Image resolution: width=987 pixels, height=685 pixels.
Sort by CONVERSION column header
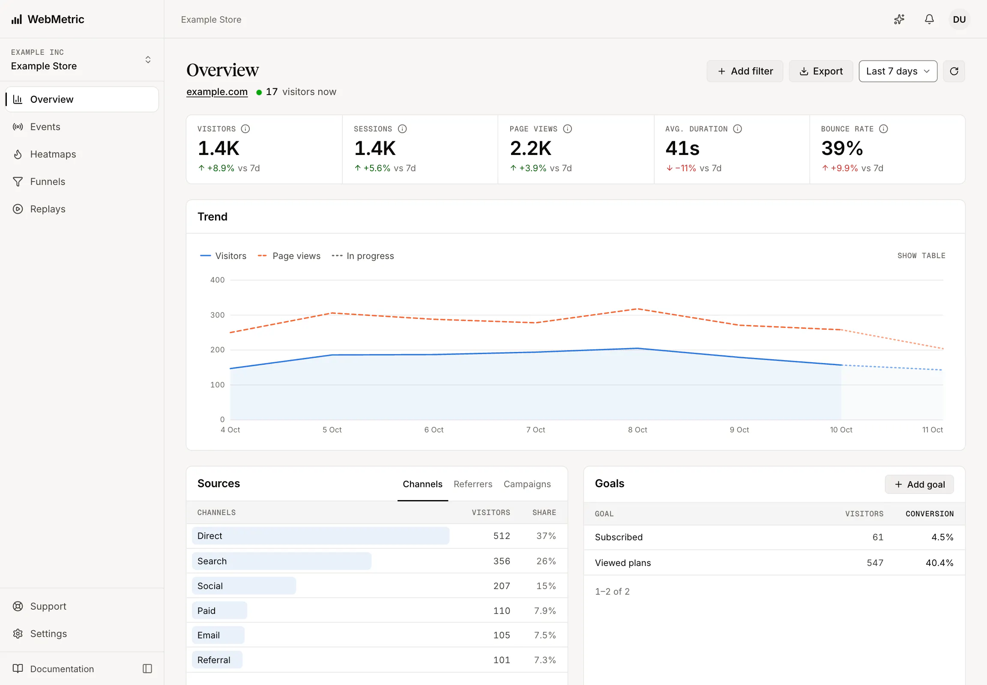click(930, 514)
